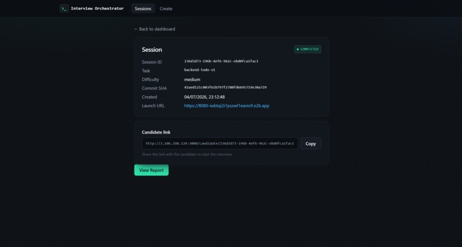Click the Launch URL label

click(x=153, y=105)
